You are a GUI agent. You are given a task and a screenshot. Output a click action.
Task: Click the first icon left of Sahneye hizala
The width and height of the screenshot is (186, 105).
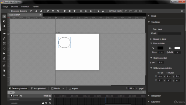[x=98, y=11]
